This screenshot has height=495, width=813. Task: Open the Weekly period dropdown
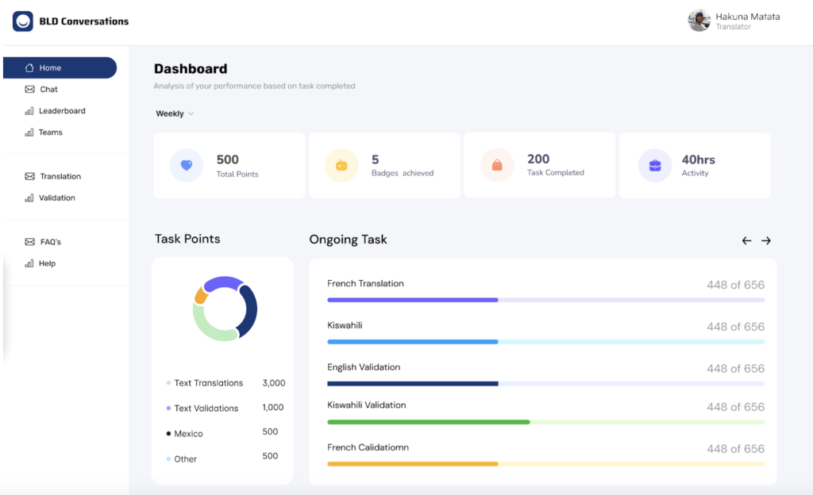[x=175, y=113]
